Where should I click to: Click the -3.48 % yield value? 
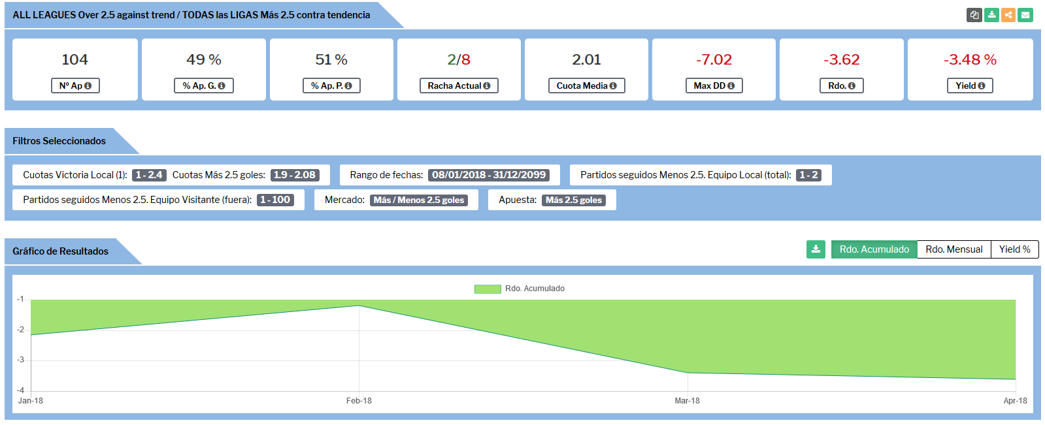click(x=970, y=59)
